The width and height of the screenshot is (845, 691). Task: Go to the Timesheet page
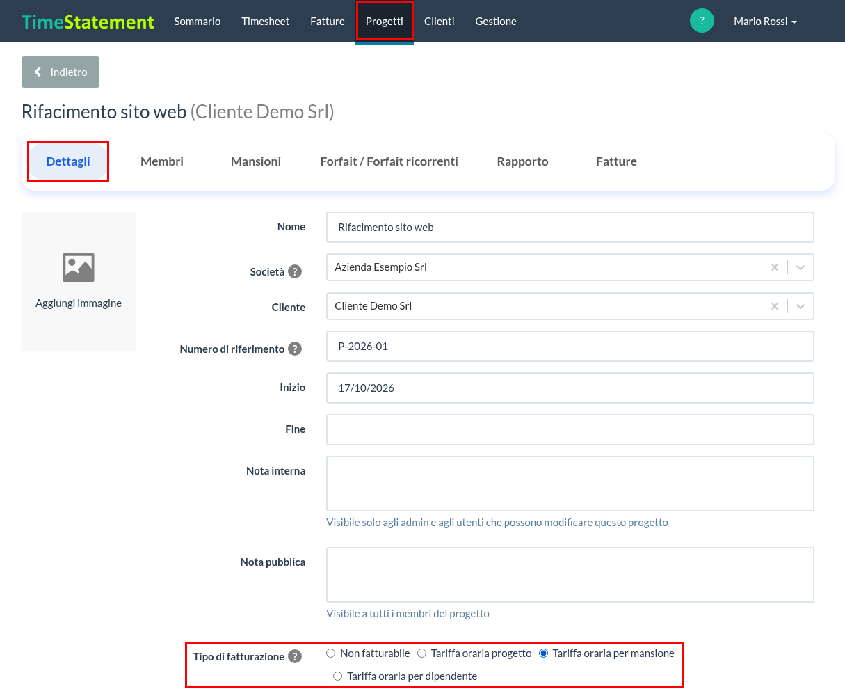point(266,22)
